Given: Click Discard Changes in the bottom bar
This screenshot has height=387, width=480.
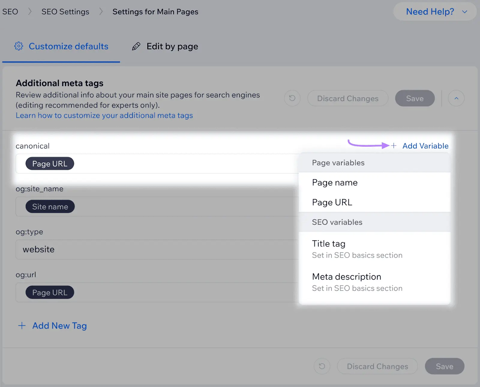Looking at the screenshot, I should (377, 366).
